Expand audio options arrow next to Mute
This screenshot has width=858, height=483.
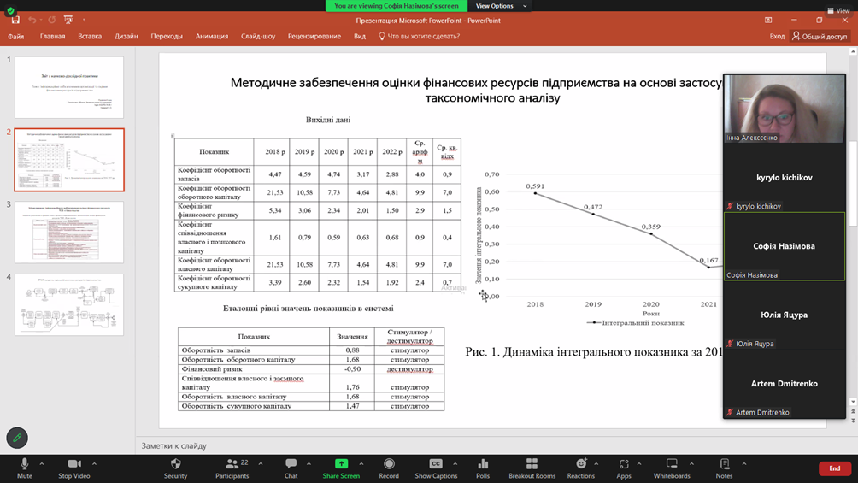coord(42,464)
